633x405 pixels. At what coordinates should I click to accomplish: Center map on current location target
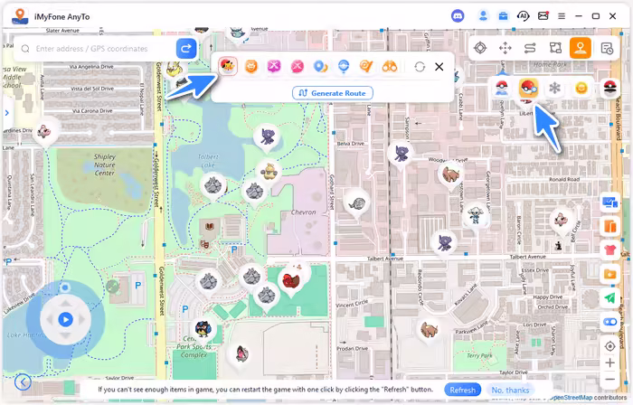(610, 346)
